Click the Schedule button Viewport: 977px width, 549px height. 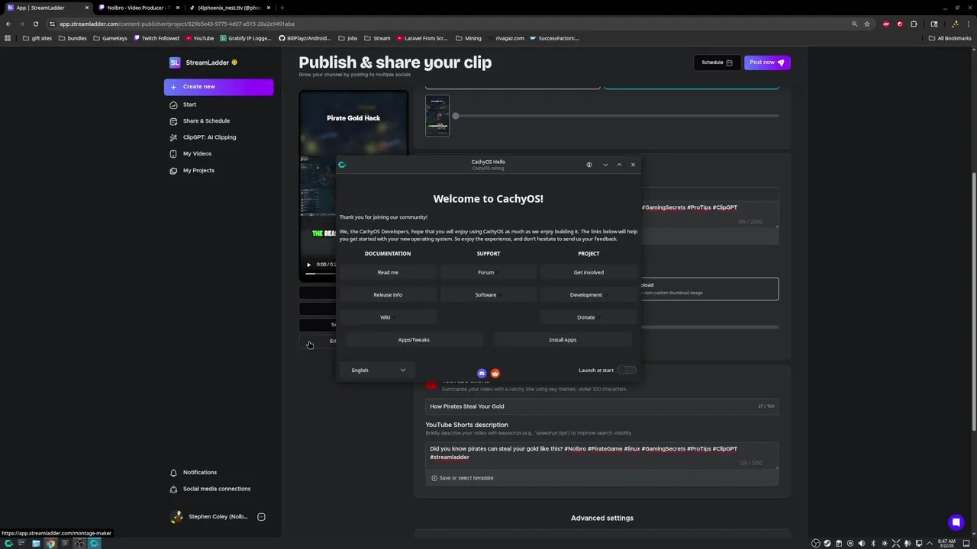(x=717, y=63)
